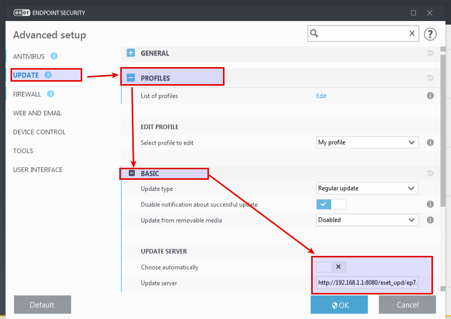The width and height of the screenshot is (451, 319).
Task: Click info icon for Update from removable media
Action: [x=430, y=220]
